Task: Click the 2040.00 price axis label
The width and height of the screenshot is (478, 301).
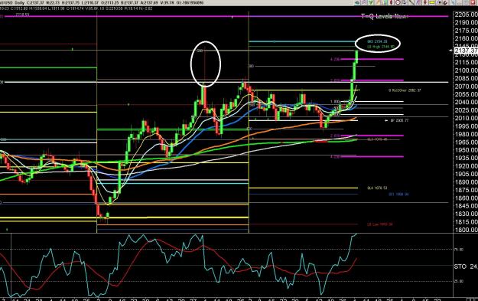Action: pyautogui.click(x=466, y=102)
